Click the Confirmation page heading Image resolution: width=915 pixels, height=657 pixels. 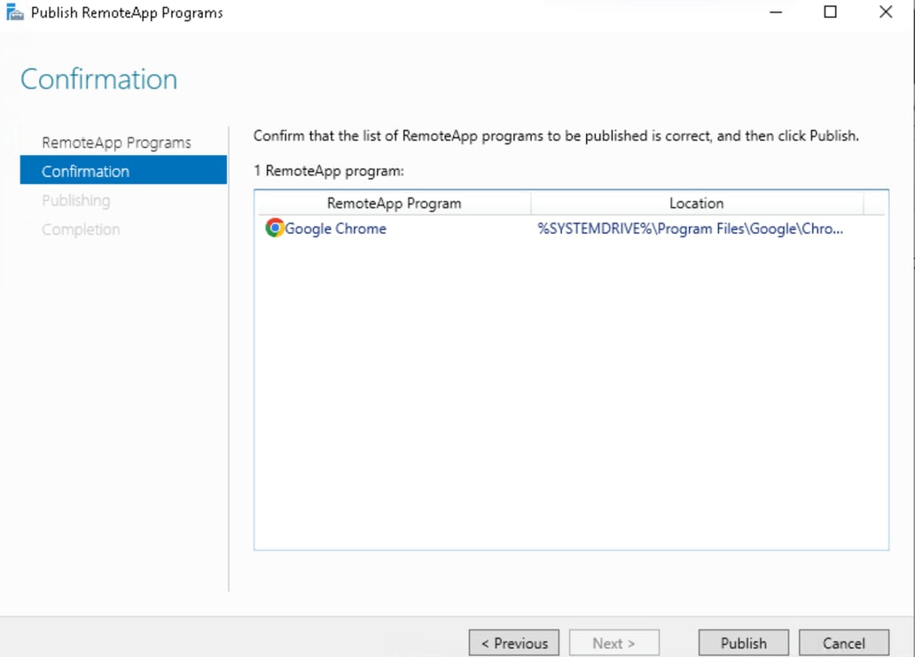[98, 79]
